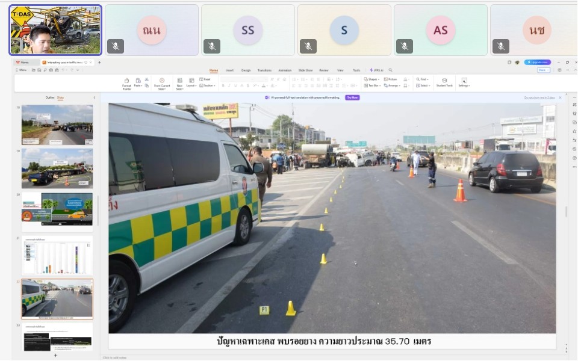Click the search magnifier beside WPS AI
Screen dimensions: 578x361
point(390,70)
